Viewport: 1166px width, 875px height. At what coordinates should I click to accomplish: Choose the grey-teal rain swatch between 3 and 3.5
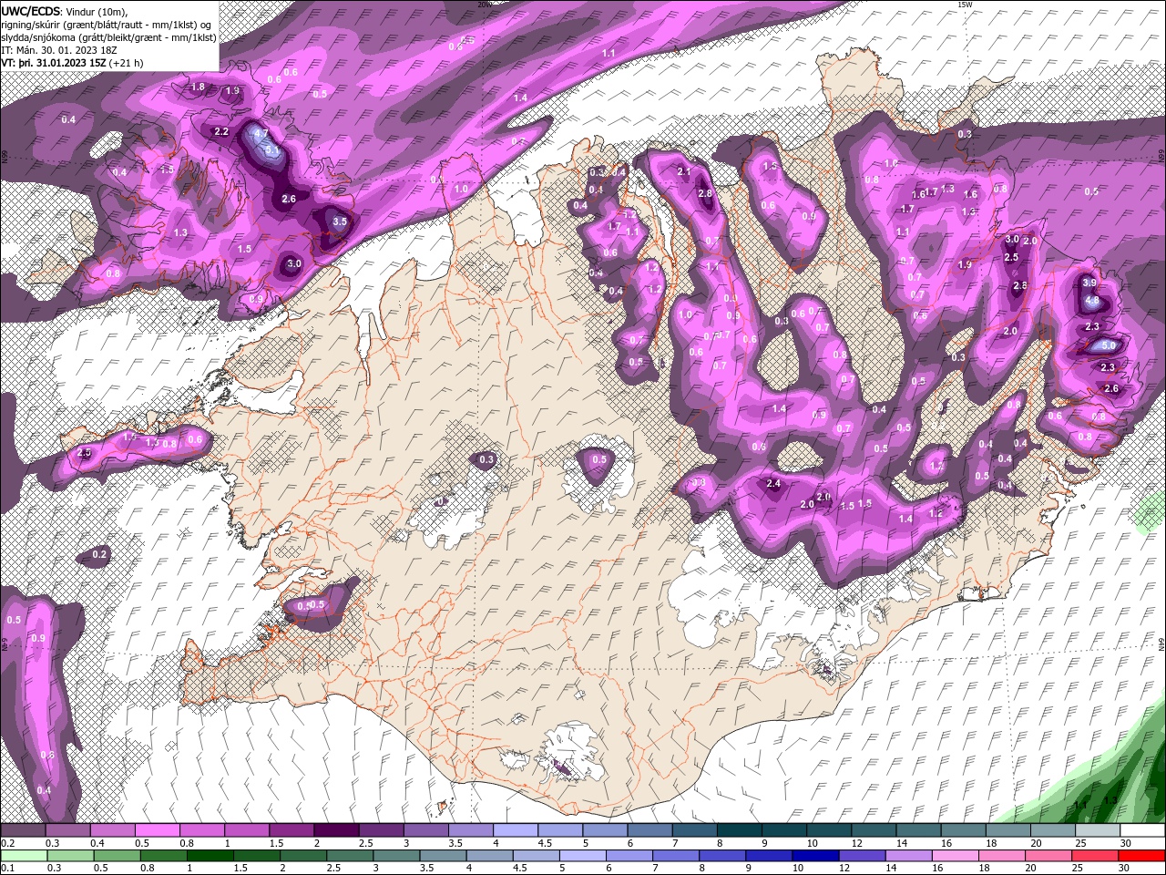[396, 856]
